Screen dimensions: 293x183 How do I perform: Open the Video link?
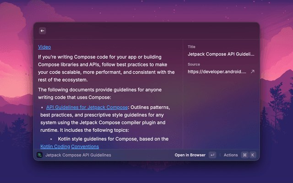44,47
